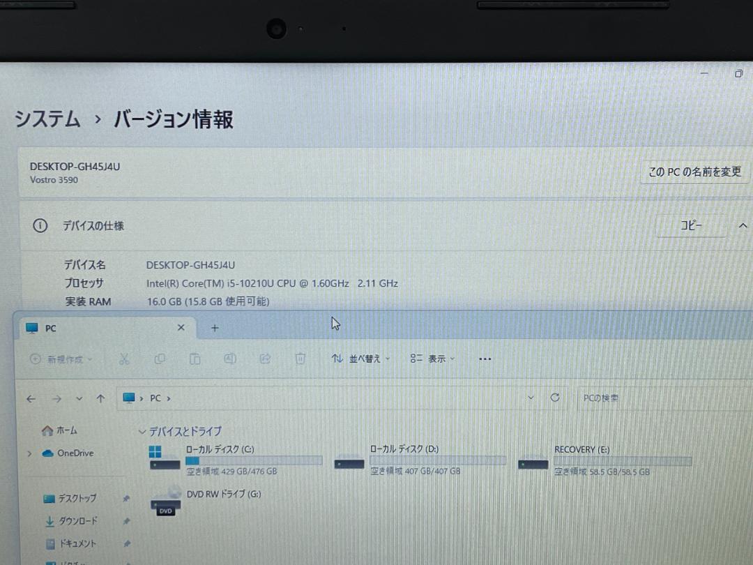Screen dimensions: 753x565
Task: Refresh the PC folder view
Action: [x=555, y=398]
